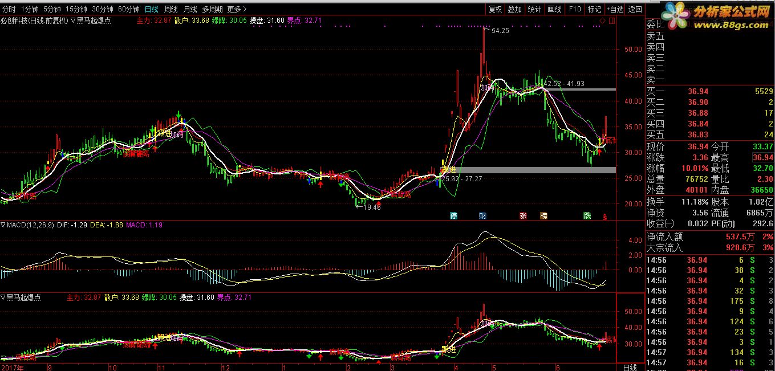Click 买五 bid row price 36.83
Viewport: 775px width, 371px height.
(x=698, y=134)
